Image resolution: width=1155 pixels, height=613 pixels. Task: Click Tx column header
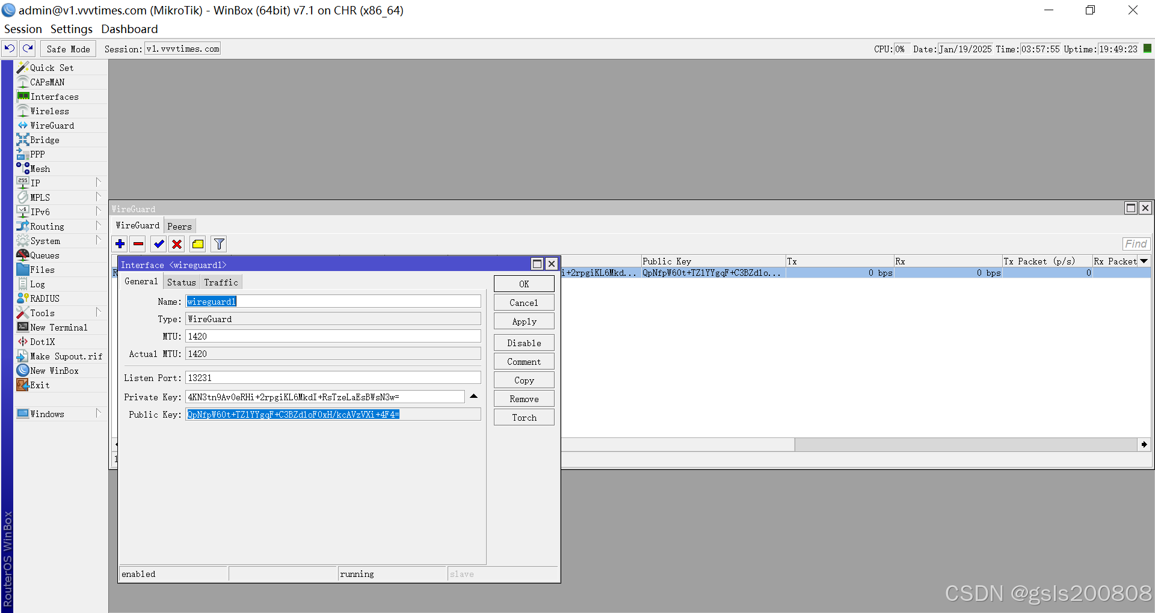839,261
